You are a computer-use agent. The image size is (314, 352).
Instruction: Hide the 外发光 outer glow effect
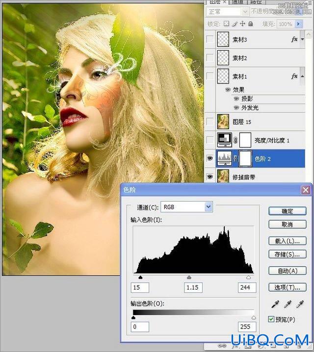click(x=236, y=108)
